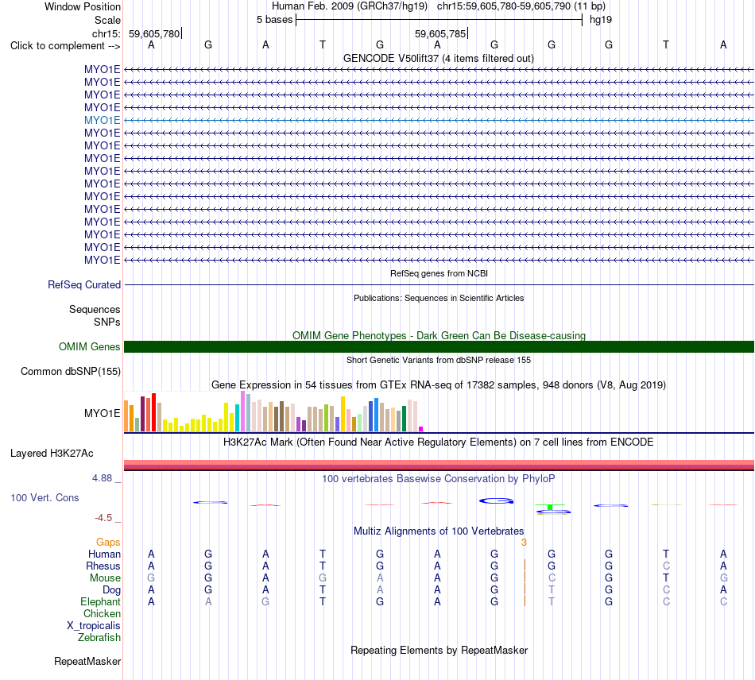
Task: Click the 'Common dbSNP(155)' track label
Action: click(70, 372)
